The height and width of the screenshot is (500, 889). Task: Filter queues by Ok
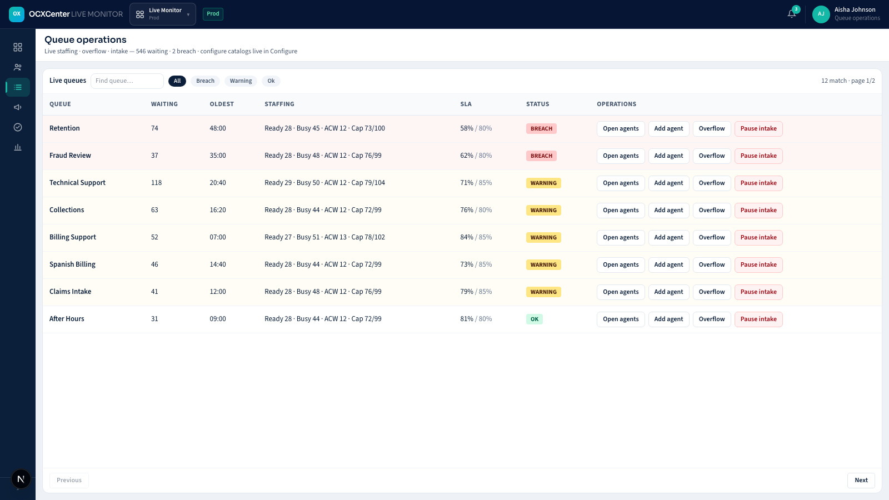click(x=271, y=81)
